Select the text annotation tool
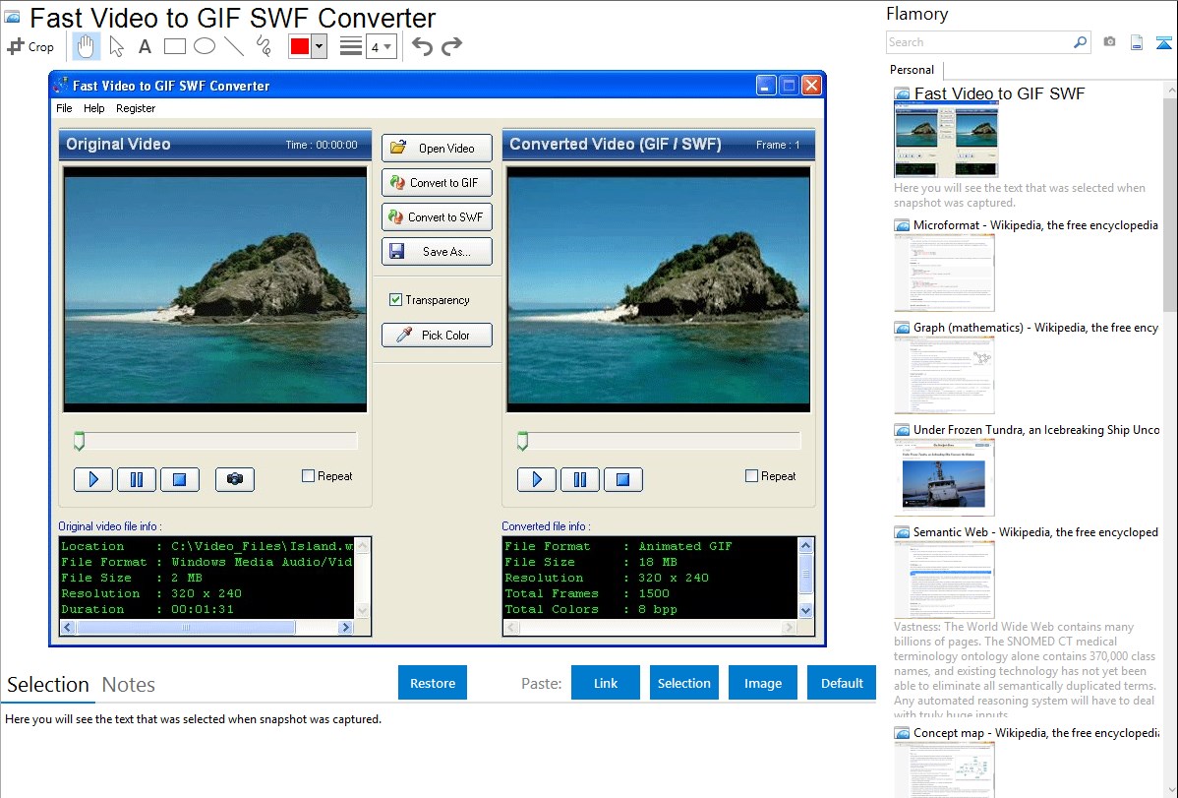The height and width of the screenshot is (798, 1178). coord(145,46)
